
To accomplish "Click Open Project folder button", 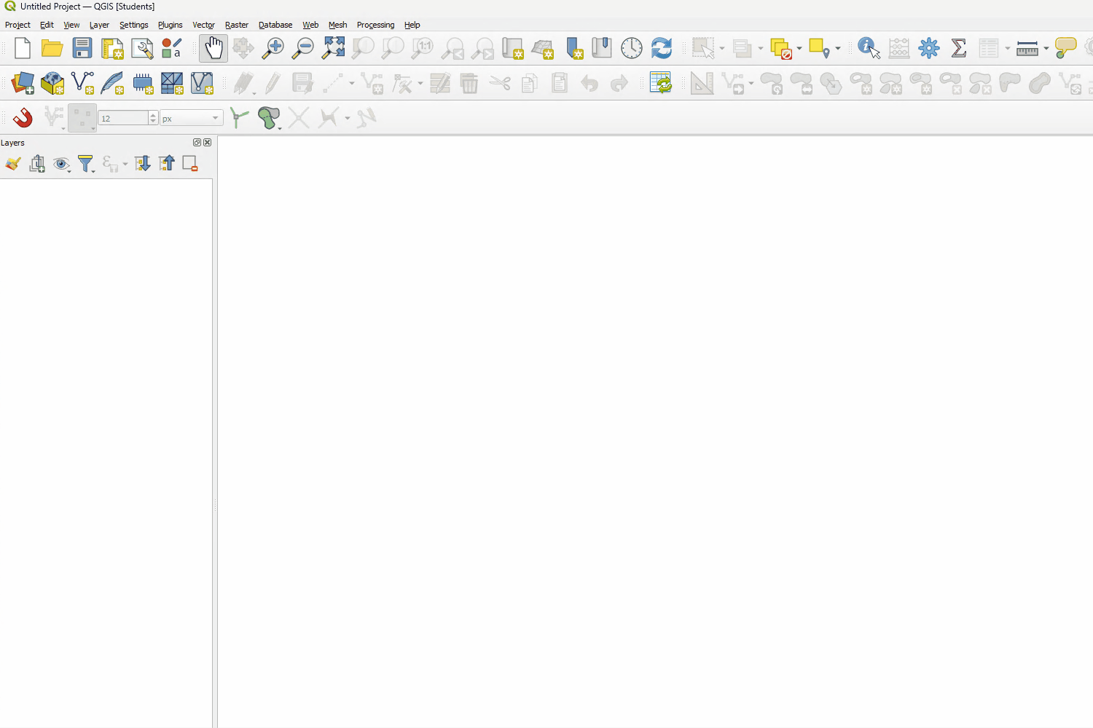I will click(52, 49).
